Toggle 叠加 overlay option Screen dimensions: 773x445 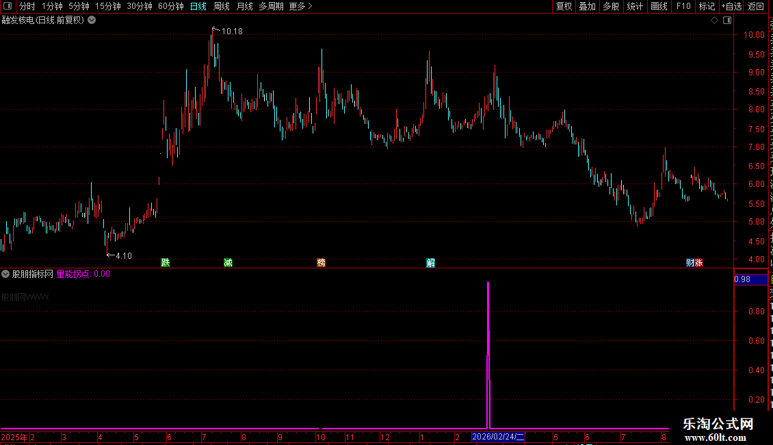pos(587,6)
